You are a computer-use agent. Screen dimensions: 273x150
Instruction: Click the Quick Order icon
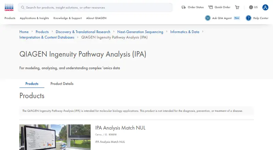(x=211, y=7)
